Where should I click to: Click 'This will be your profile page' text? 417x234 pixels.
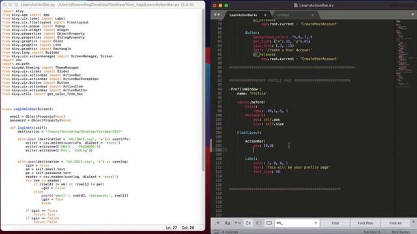click(x=298, y=168)
